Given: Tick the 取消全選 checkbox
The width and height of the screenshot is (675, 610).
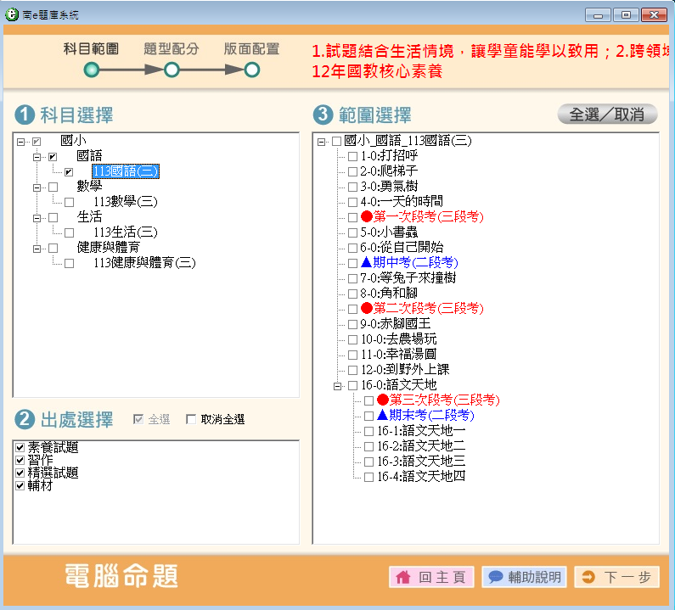Looking at the screenshot, I should (191, 419).
